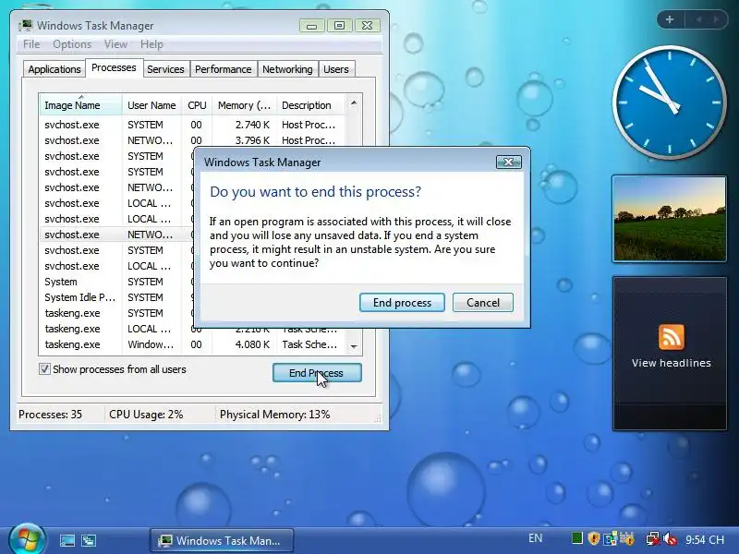
Task: Switch to the Users tab
Action: (x=336, y=69)
